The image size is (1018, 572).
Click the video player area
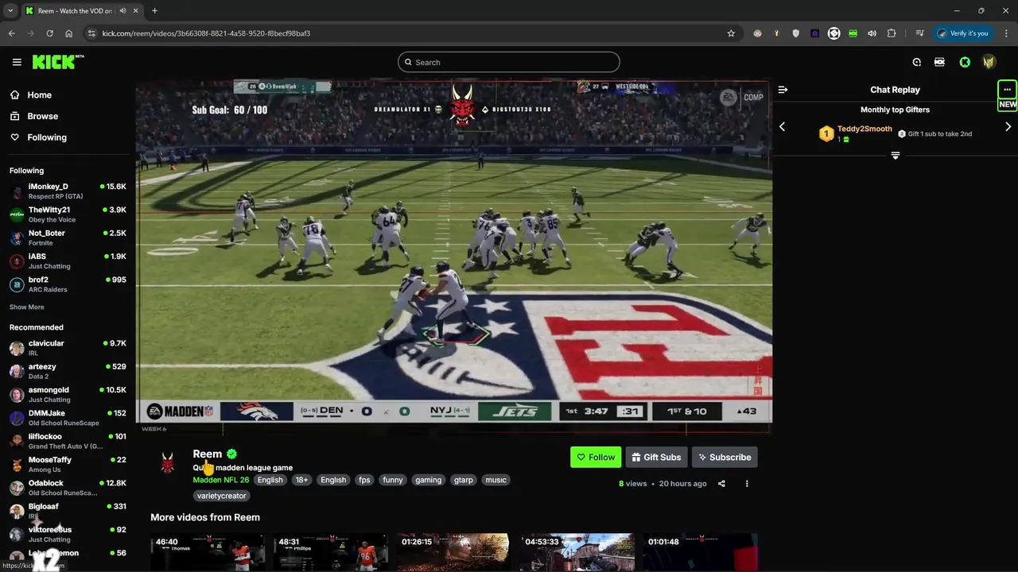453,255
